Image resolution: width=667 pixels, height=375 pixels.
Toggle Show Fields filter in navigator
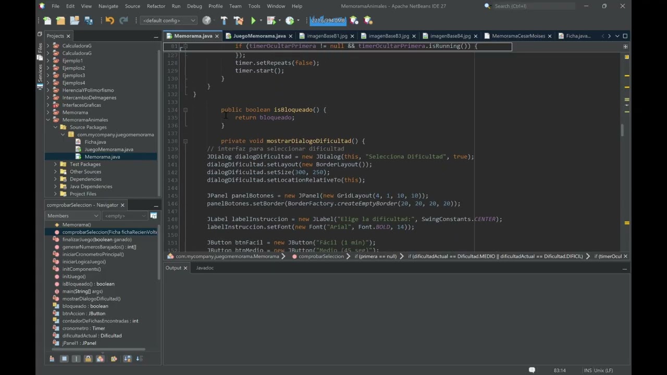pos(64,358)
